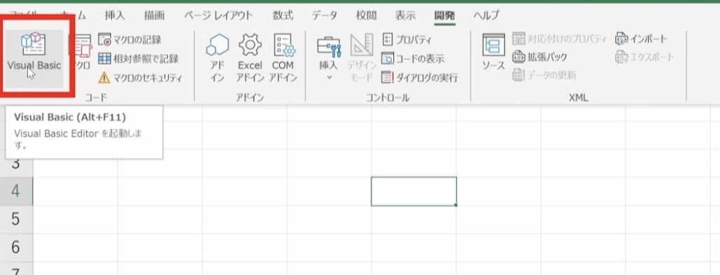
Task: Select row 3 header
Action: tap(16, 164)
